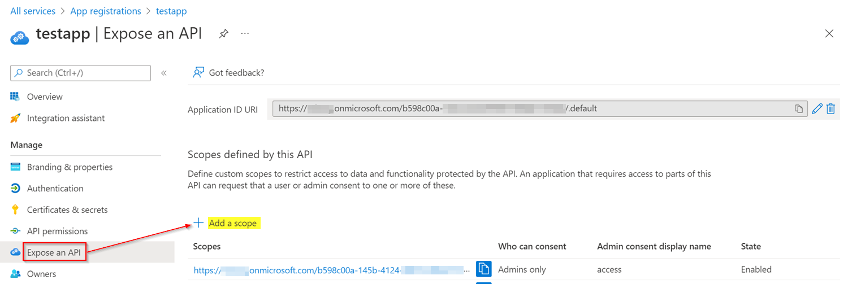Open Certificates & secrets menu item
The width and height of the screenshot is (848, 284).
pyautogui.click(x=67, y=210)
